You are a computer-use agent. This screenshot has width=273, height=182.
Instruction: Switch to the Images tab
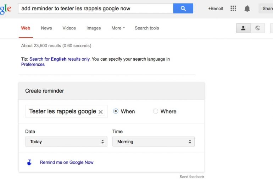tap(94, 28)
